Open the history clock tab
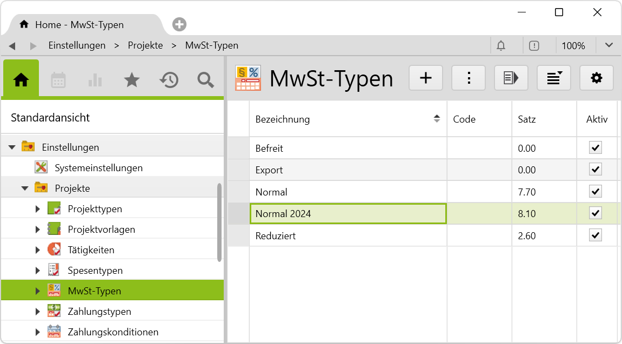 click(169, 80)
